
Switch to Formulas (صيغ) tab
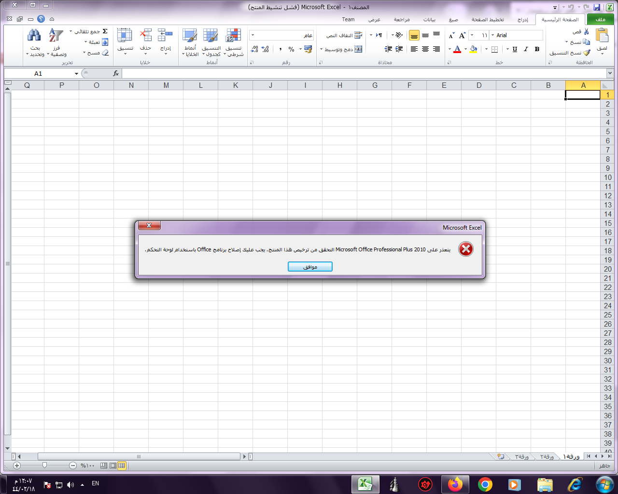coord(453,20)
